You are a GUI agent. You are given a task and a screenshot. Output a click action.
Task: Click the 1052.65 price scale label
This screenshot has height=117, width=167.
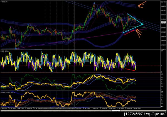click(163, 45)
